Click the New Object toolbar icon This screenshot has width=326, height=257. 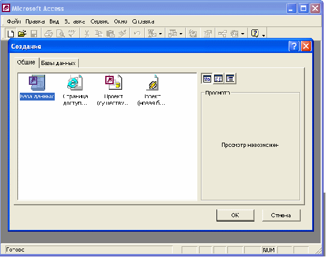point(235,34)
